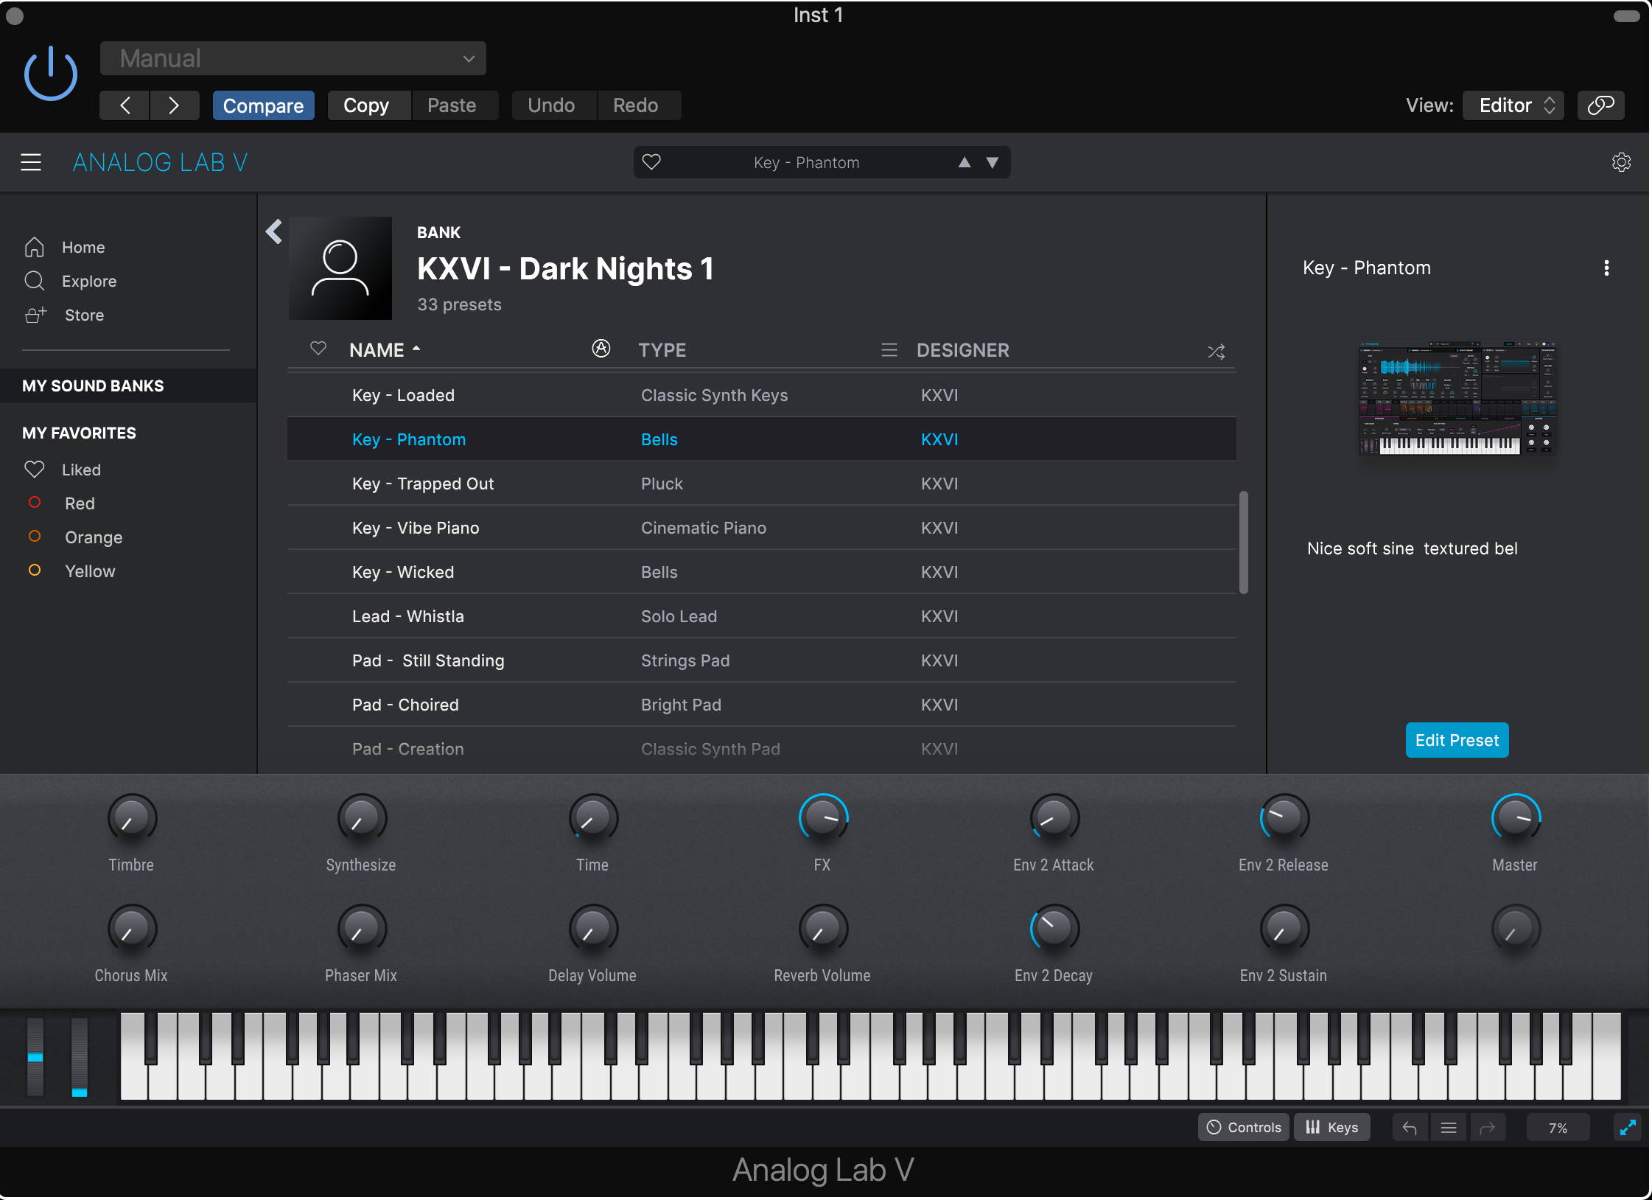Select the Pad - Choired preset
Screen dimensions: 1652x1200
pyautogui.click(x=761, y=705)
